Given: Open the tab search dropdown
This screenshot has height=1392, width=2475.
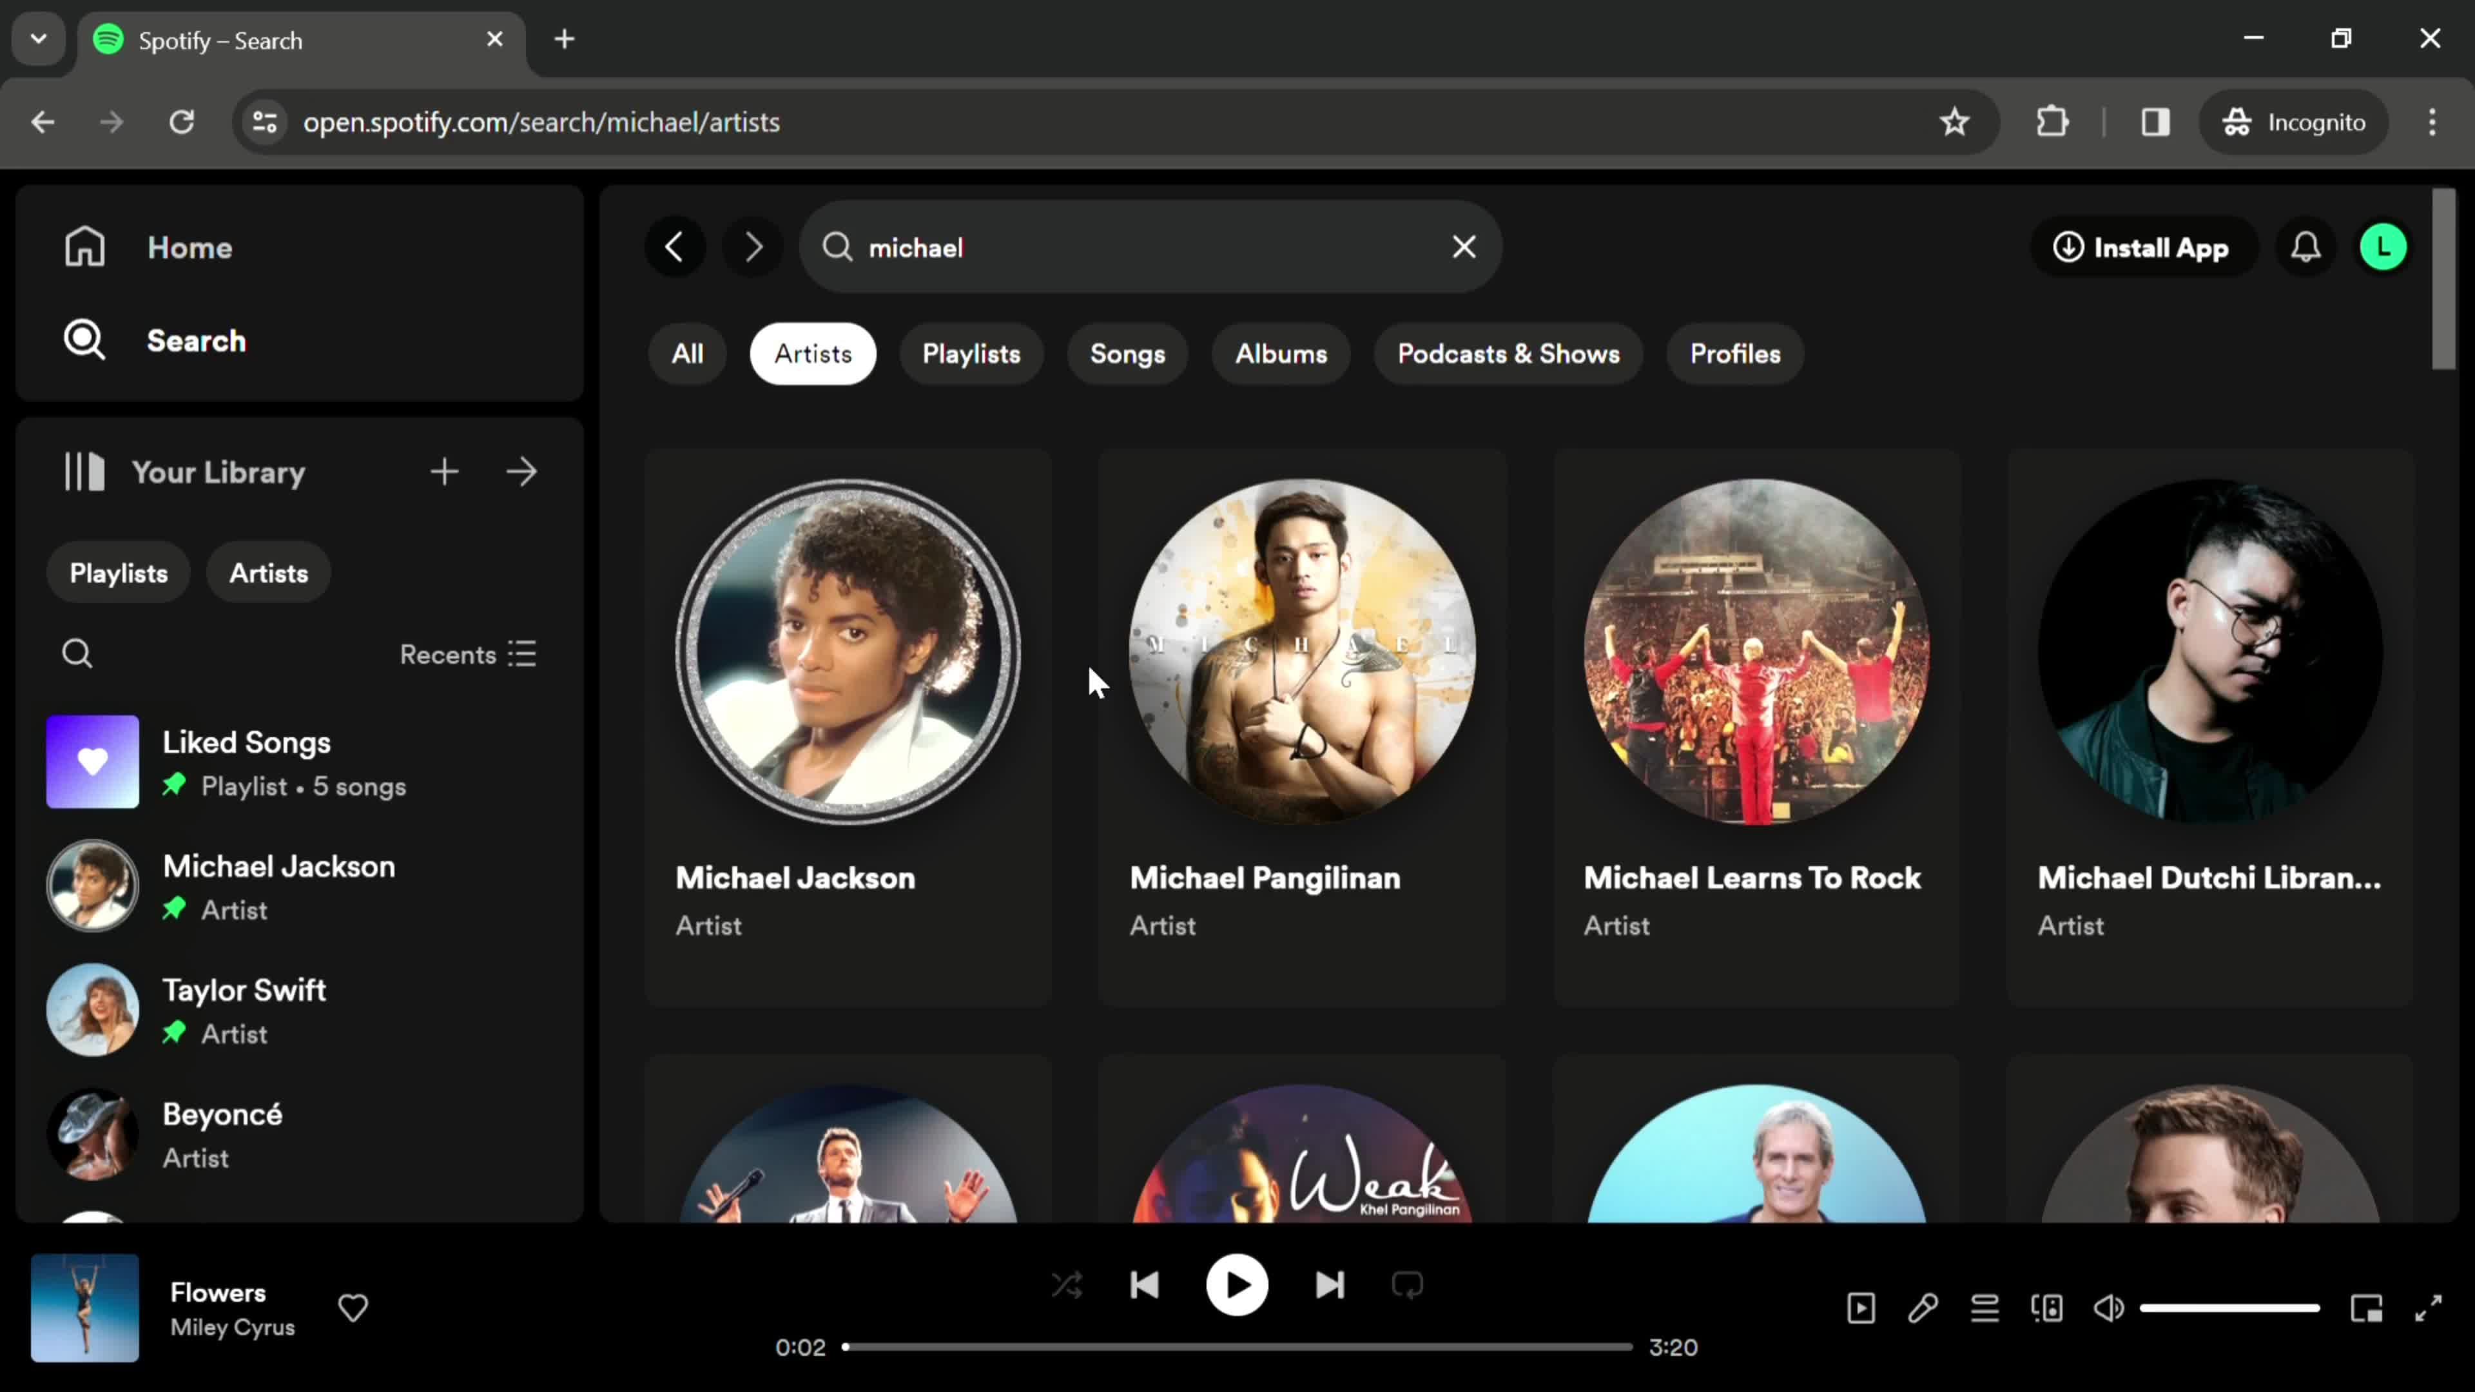Looking at the screenshot, I should [39, 39].
